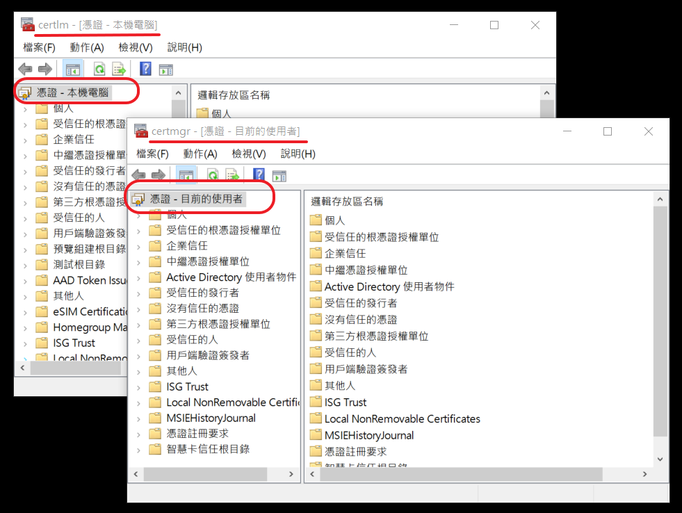682x513 pixels.
Task: Click Export List icon in certmgr toolbar
Action: coord(233,175)
